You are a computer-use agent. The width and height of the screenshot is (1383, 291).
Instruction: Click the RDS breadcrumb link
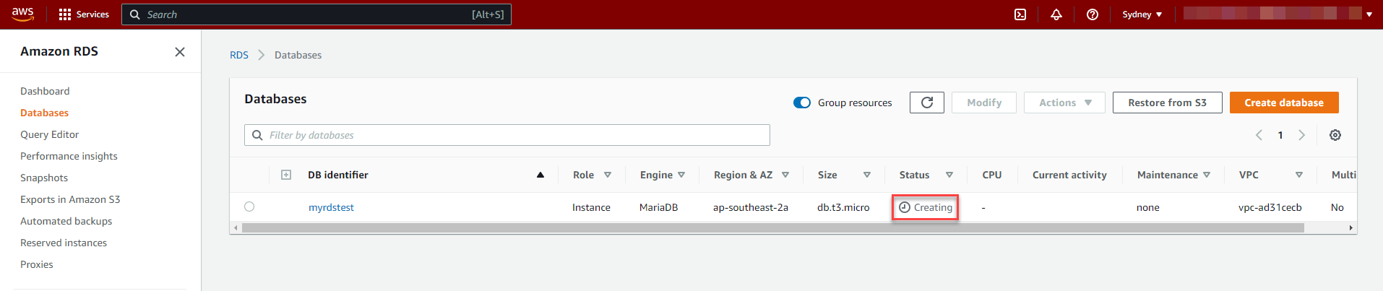(239, 55)
